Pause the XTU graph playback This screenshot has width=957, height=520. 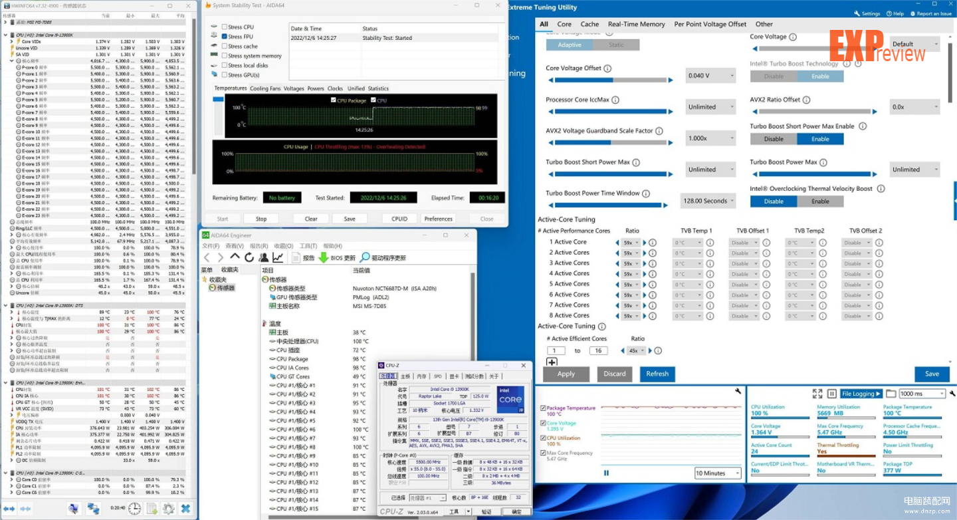606,473
